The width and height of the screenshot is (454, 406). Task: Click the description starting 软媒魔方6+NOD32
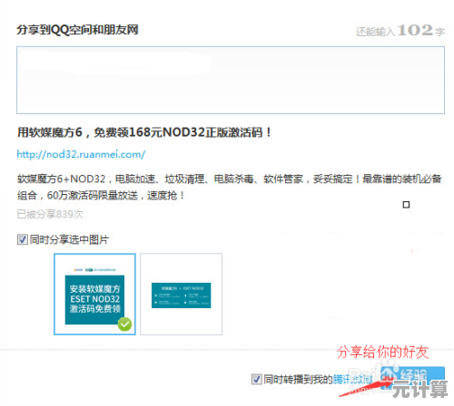(229, 187)
